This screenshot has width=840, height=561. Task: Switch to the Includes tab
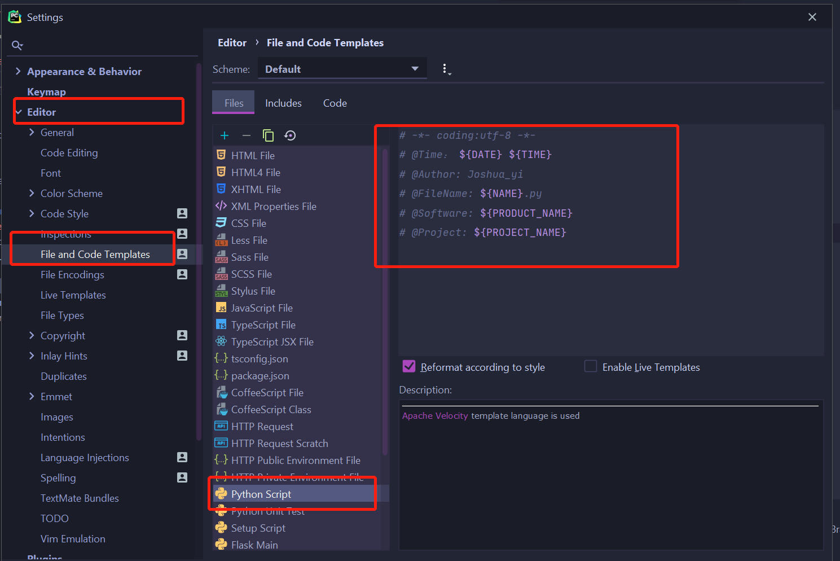(283, 103)
